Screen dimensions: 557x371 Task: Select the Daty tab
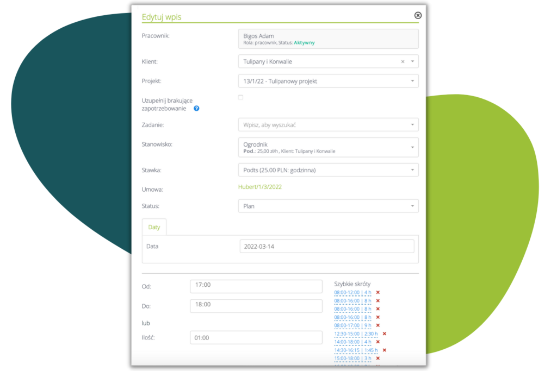[154, 227]
